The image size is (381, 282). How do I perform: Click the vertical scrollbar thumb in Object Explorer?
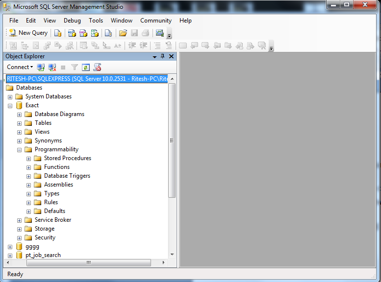click(x=172, y=141)
